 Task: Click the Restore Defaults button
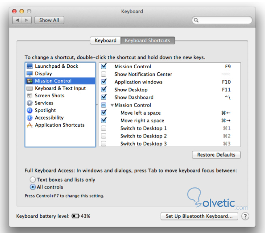216,155
